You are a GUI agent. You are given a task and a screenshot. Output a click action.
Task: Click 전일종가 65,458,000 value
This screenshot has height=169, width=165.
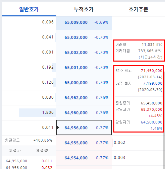pyautogui.click(x=152, y=103)
